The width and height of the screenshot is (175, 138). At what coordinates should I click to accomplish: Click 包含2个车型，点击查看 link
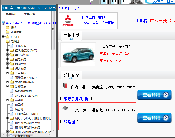[x=98, y=23]
